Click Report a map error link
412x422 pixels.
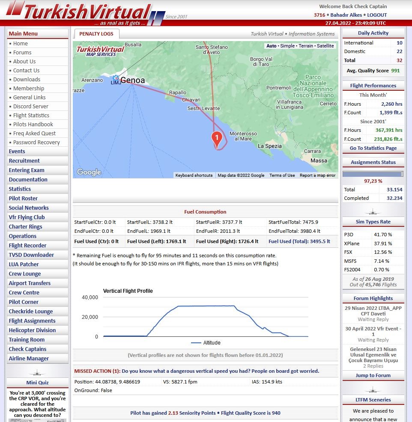pyautogui.click(x=317, y=175)
